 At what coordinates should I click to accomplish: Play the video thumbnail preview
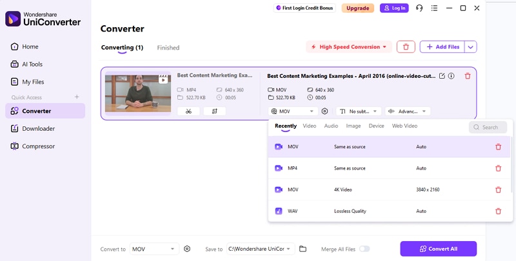tap(138, 93)
